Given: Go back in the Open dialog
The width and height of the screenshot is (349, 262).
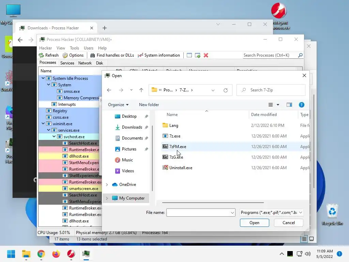Looking at the screenshot, I should click(109, 90).
